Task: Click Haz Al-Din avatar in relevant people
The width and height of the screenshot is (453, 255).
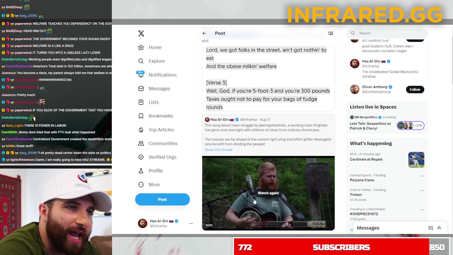Action: pos(355,63)
